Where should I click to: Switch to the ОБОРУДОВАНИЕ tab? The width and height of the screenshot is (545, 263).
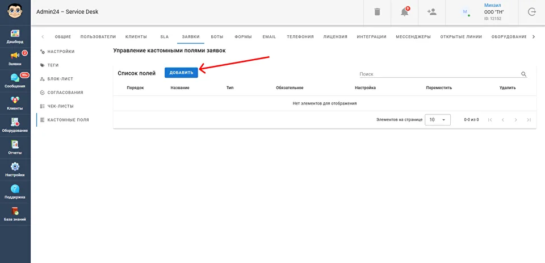tap(509, 36)
